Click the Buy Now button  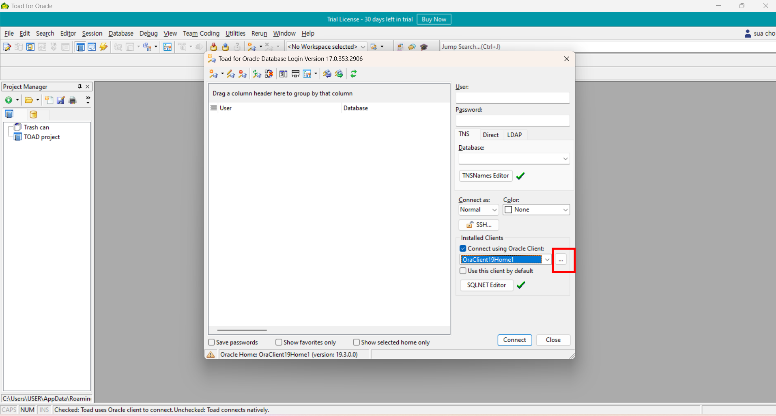434,19
